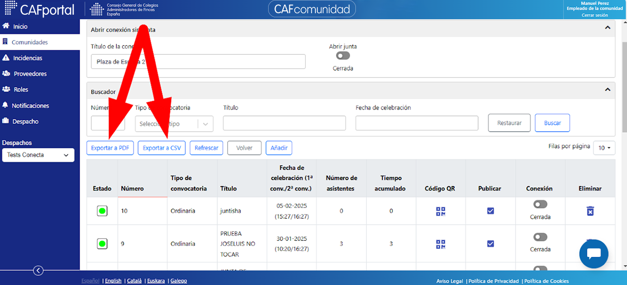Image resolution: width=627 pixels, height=285 pixels.
Task: Open the Tests Conecta despacho dropdown
Action: coord(38,155)
